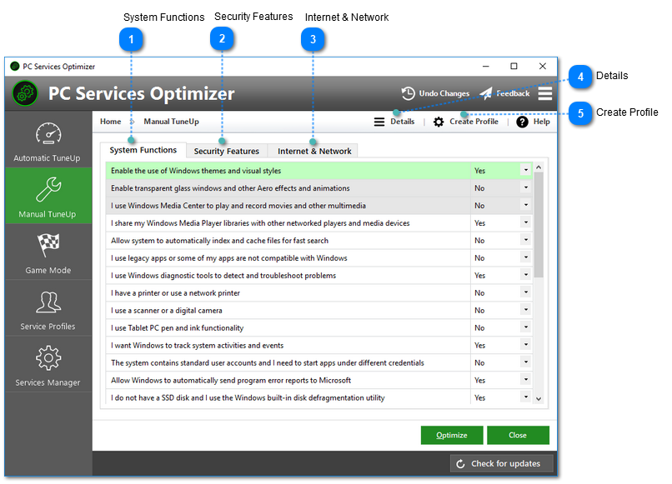This screenshot has height=484, width=672.
Task: Change SSD disk defragmentation setting to No
Action: tap(526, 397)
